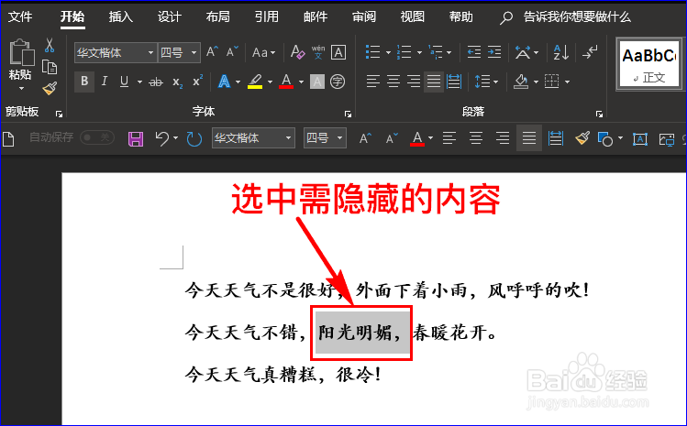Image resolution: width=687 pixels, height=426 pixels.
Task: Open quick toolbar font name dropdown
Action: [288, 138]
